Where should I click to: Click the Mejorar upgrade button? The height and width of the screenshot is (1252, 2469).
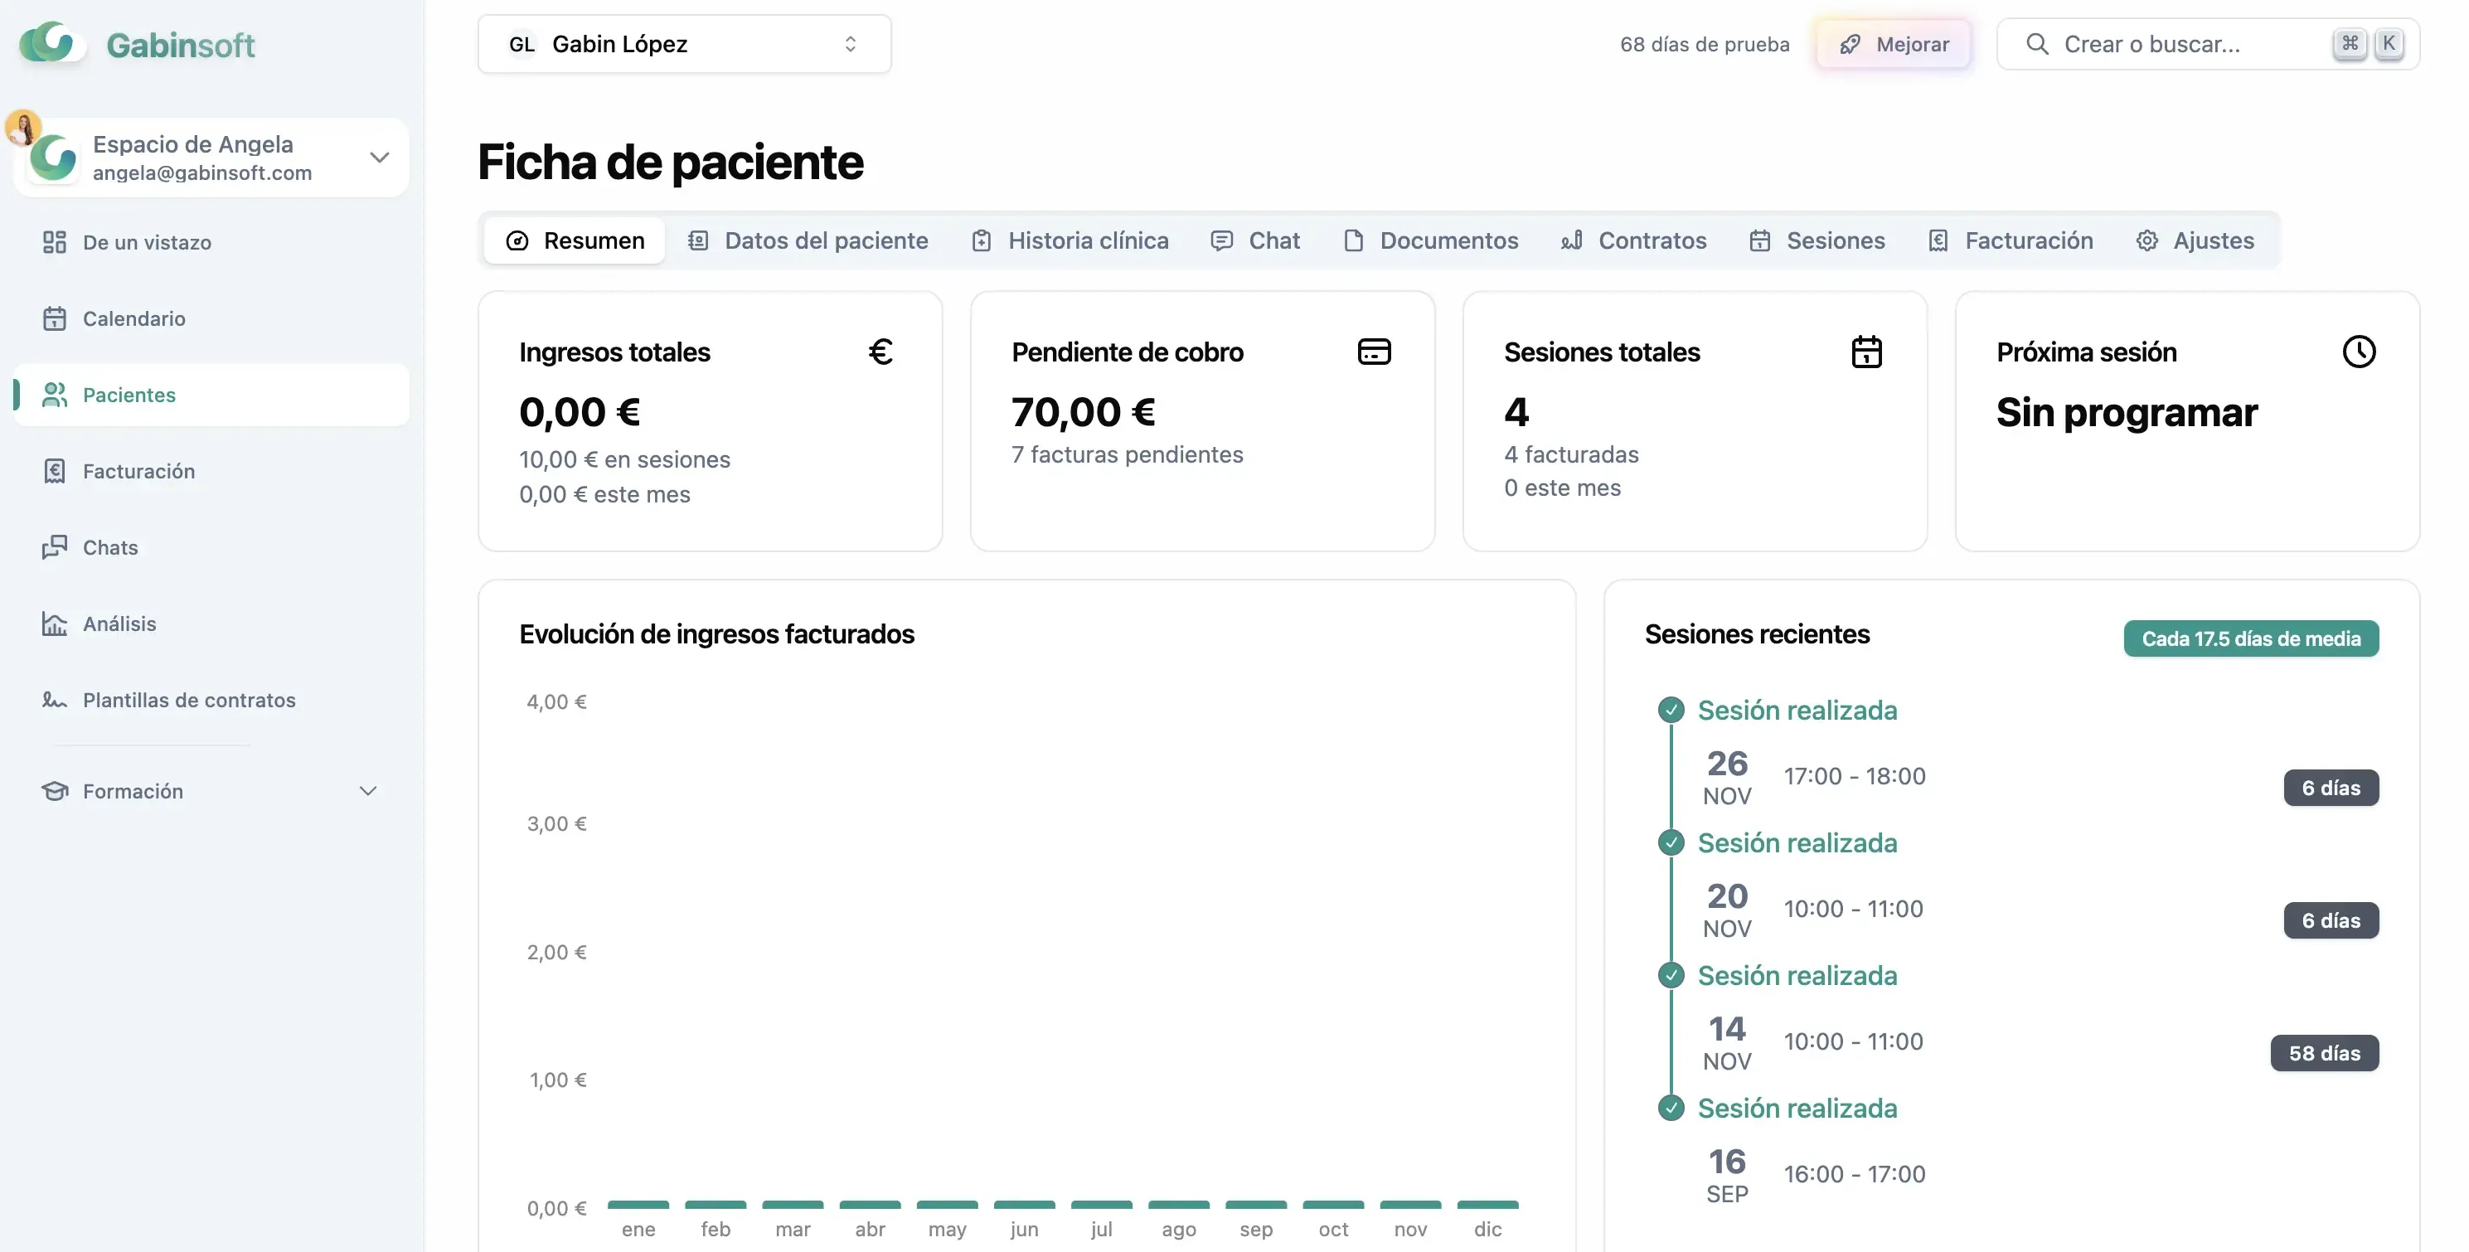pos(1893,44)
